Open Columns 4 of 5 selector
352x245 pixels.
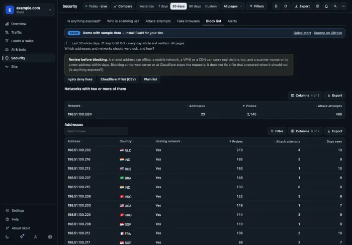click(305, 96)
